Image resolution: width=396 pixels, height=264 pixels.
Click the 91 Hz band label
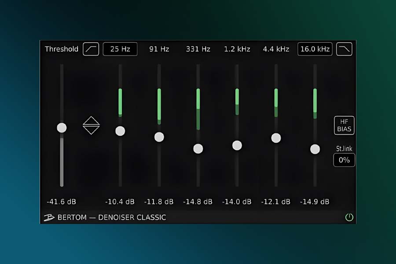coord(159,49)
